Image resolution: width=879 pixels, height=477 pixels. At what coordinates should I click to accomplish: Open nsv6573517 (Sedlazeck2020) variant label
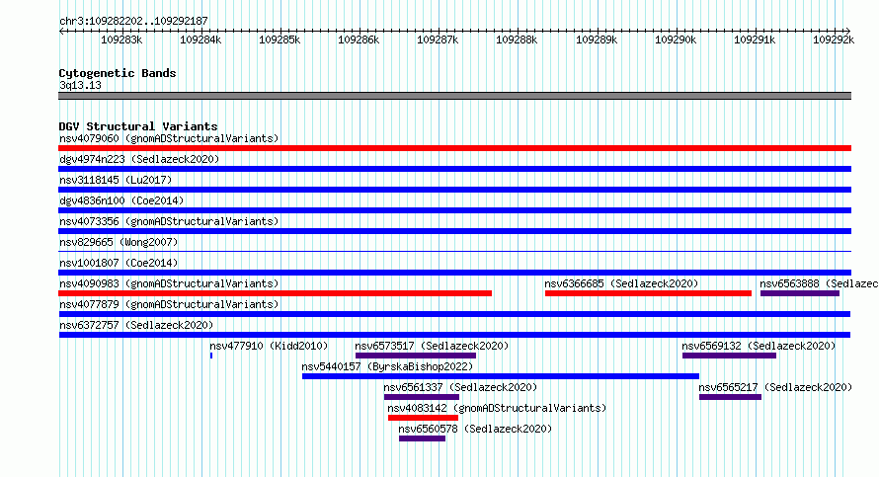click(433, 346)
